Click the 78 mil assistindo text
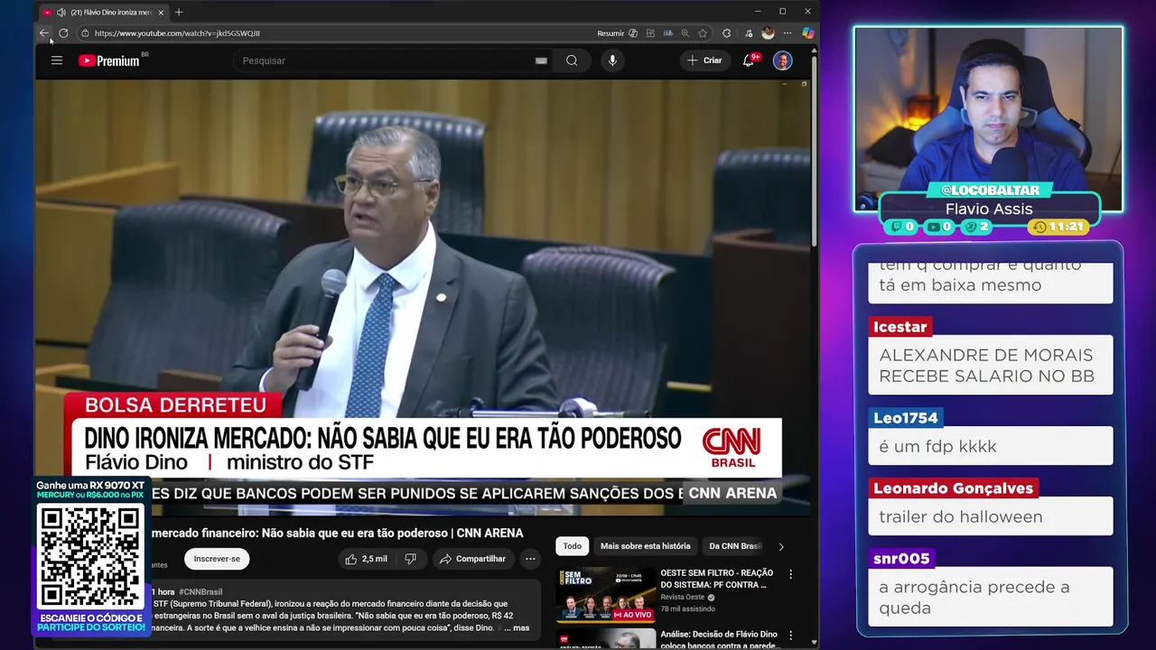The image size is (1156, 650). click(x=688, y=609)
